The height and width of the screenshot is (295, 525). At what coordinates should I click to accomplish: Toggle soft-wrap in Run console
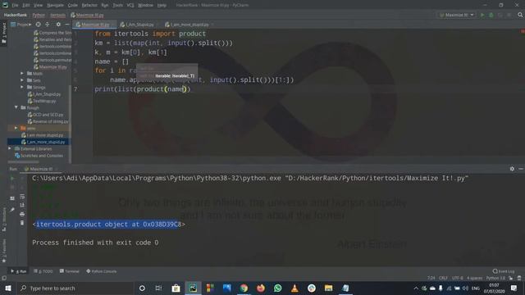coord(22,197)
